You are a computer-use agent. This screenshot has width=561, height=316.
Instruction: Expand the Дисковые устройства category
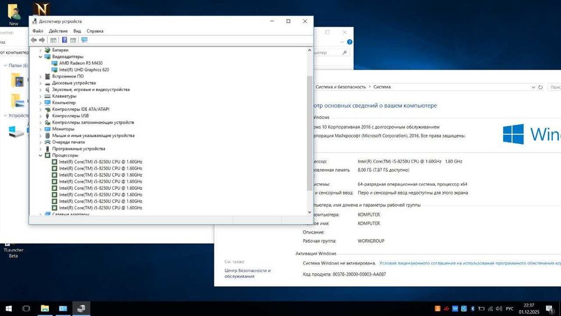pos(40,83)
